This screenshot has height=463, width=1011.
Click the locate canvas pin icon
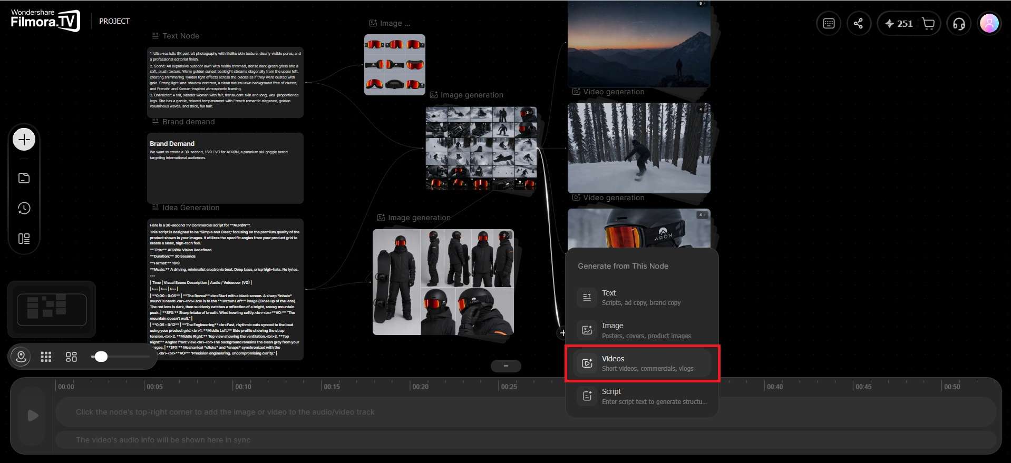(21, 357)
